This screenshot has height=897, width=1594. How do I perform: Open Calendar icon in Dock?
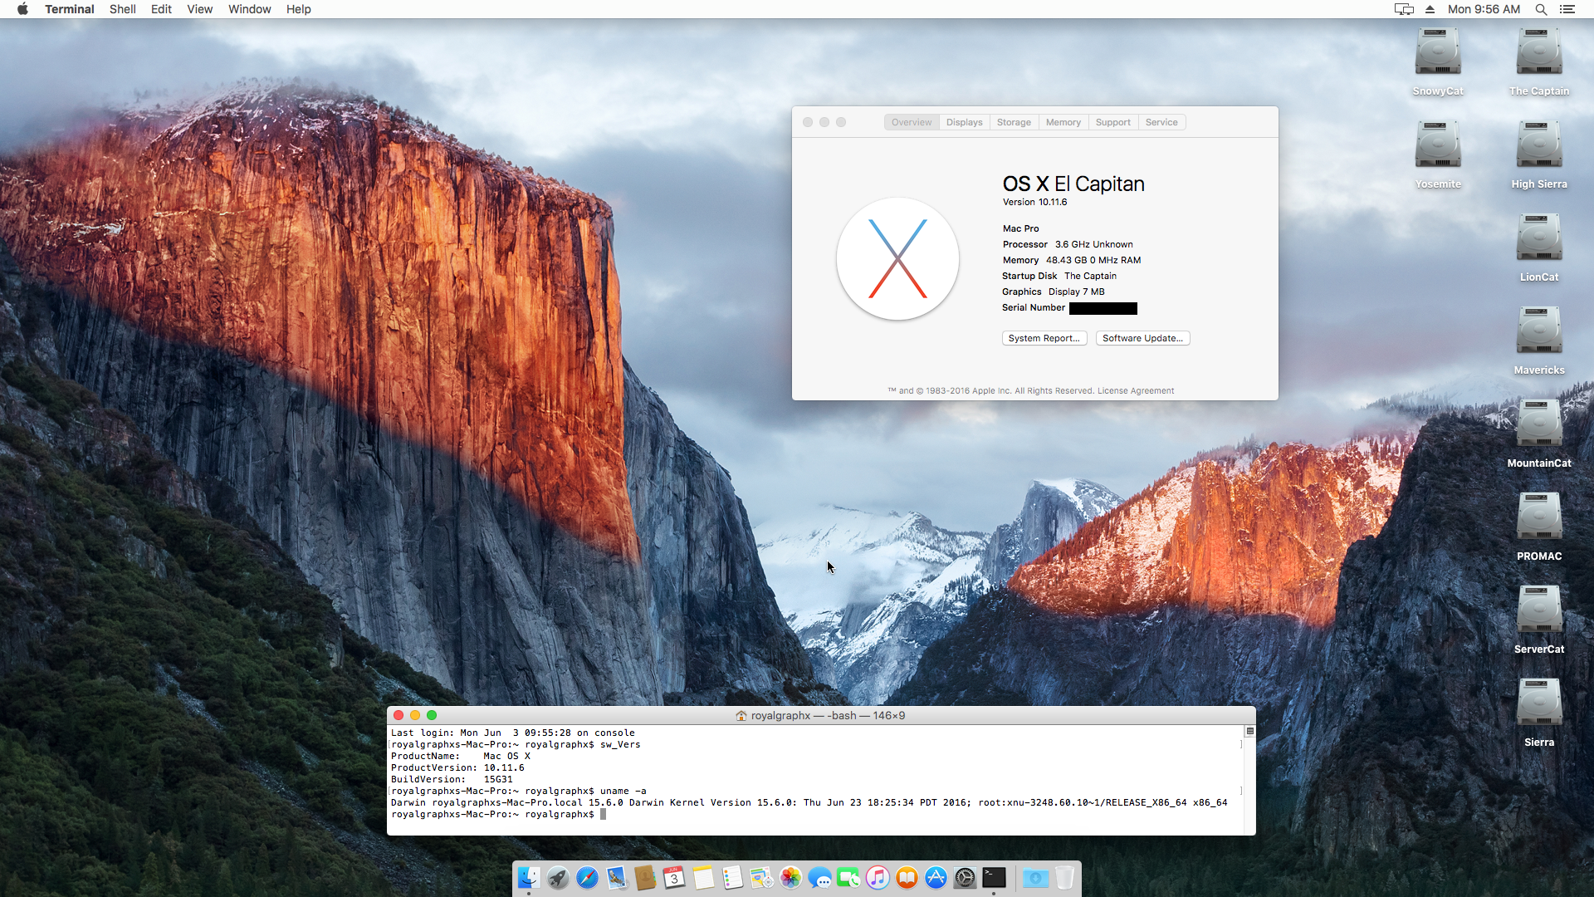[x=674, y=877]
